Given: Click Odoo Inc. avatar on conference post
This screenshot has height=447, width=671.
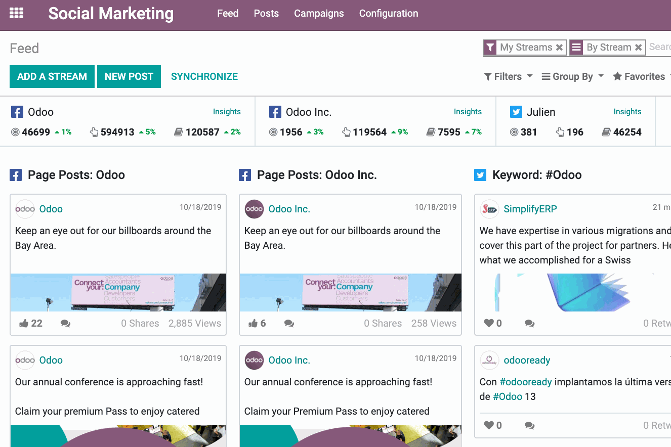Looking at the screenshot, I should 254,360.
